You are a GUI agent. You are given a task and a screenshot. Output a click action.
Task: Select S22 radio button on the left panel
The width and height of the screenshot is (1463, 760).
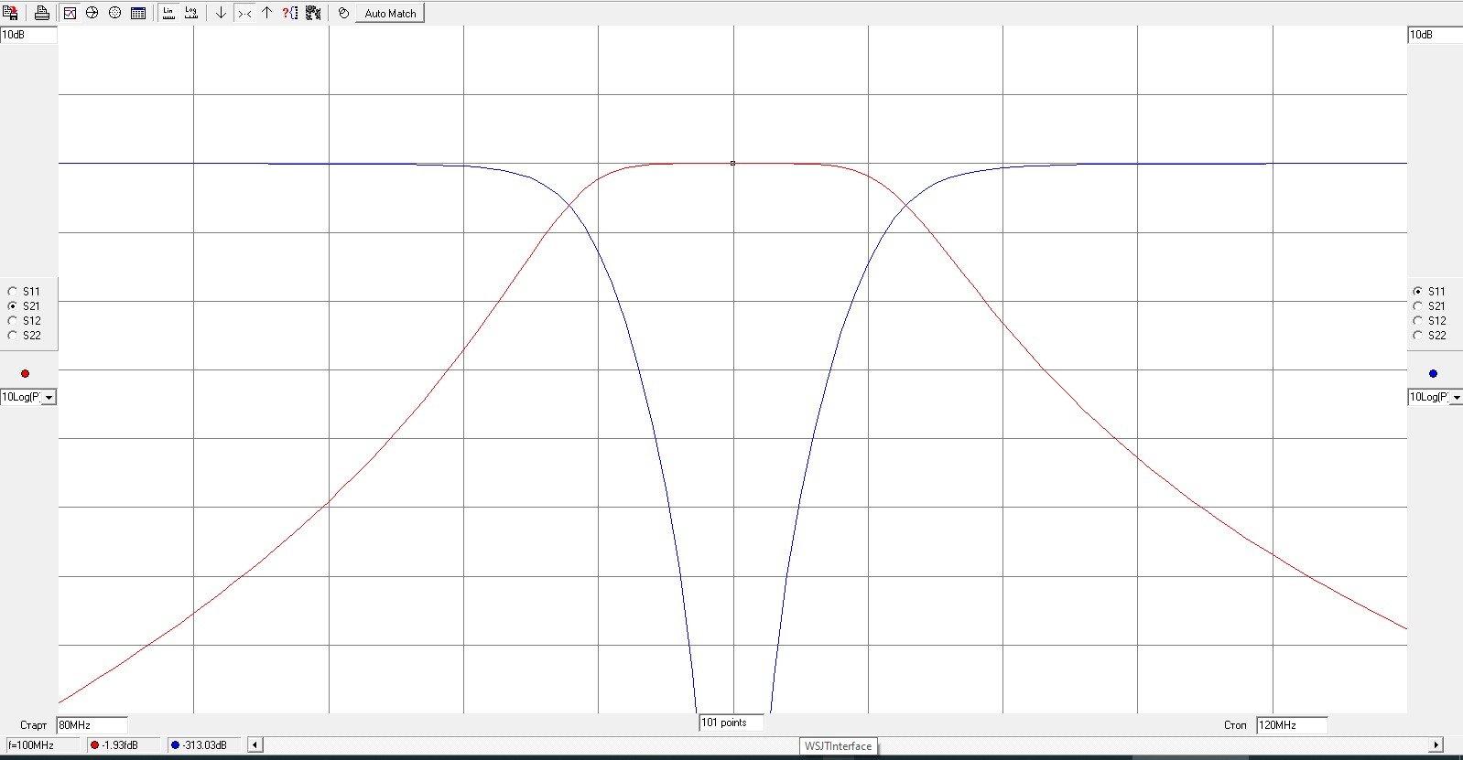(13, 336)
